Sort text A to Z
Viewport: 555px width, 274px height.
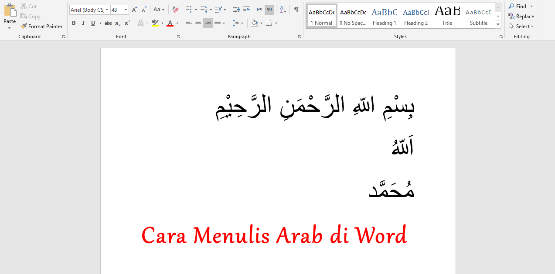click(283, 10)
